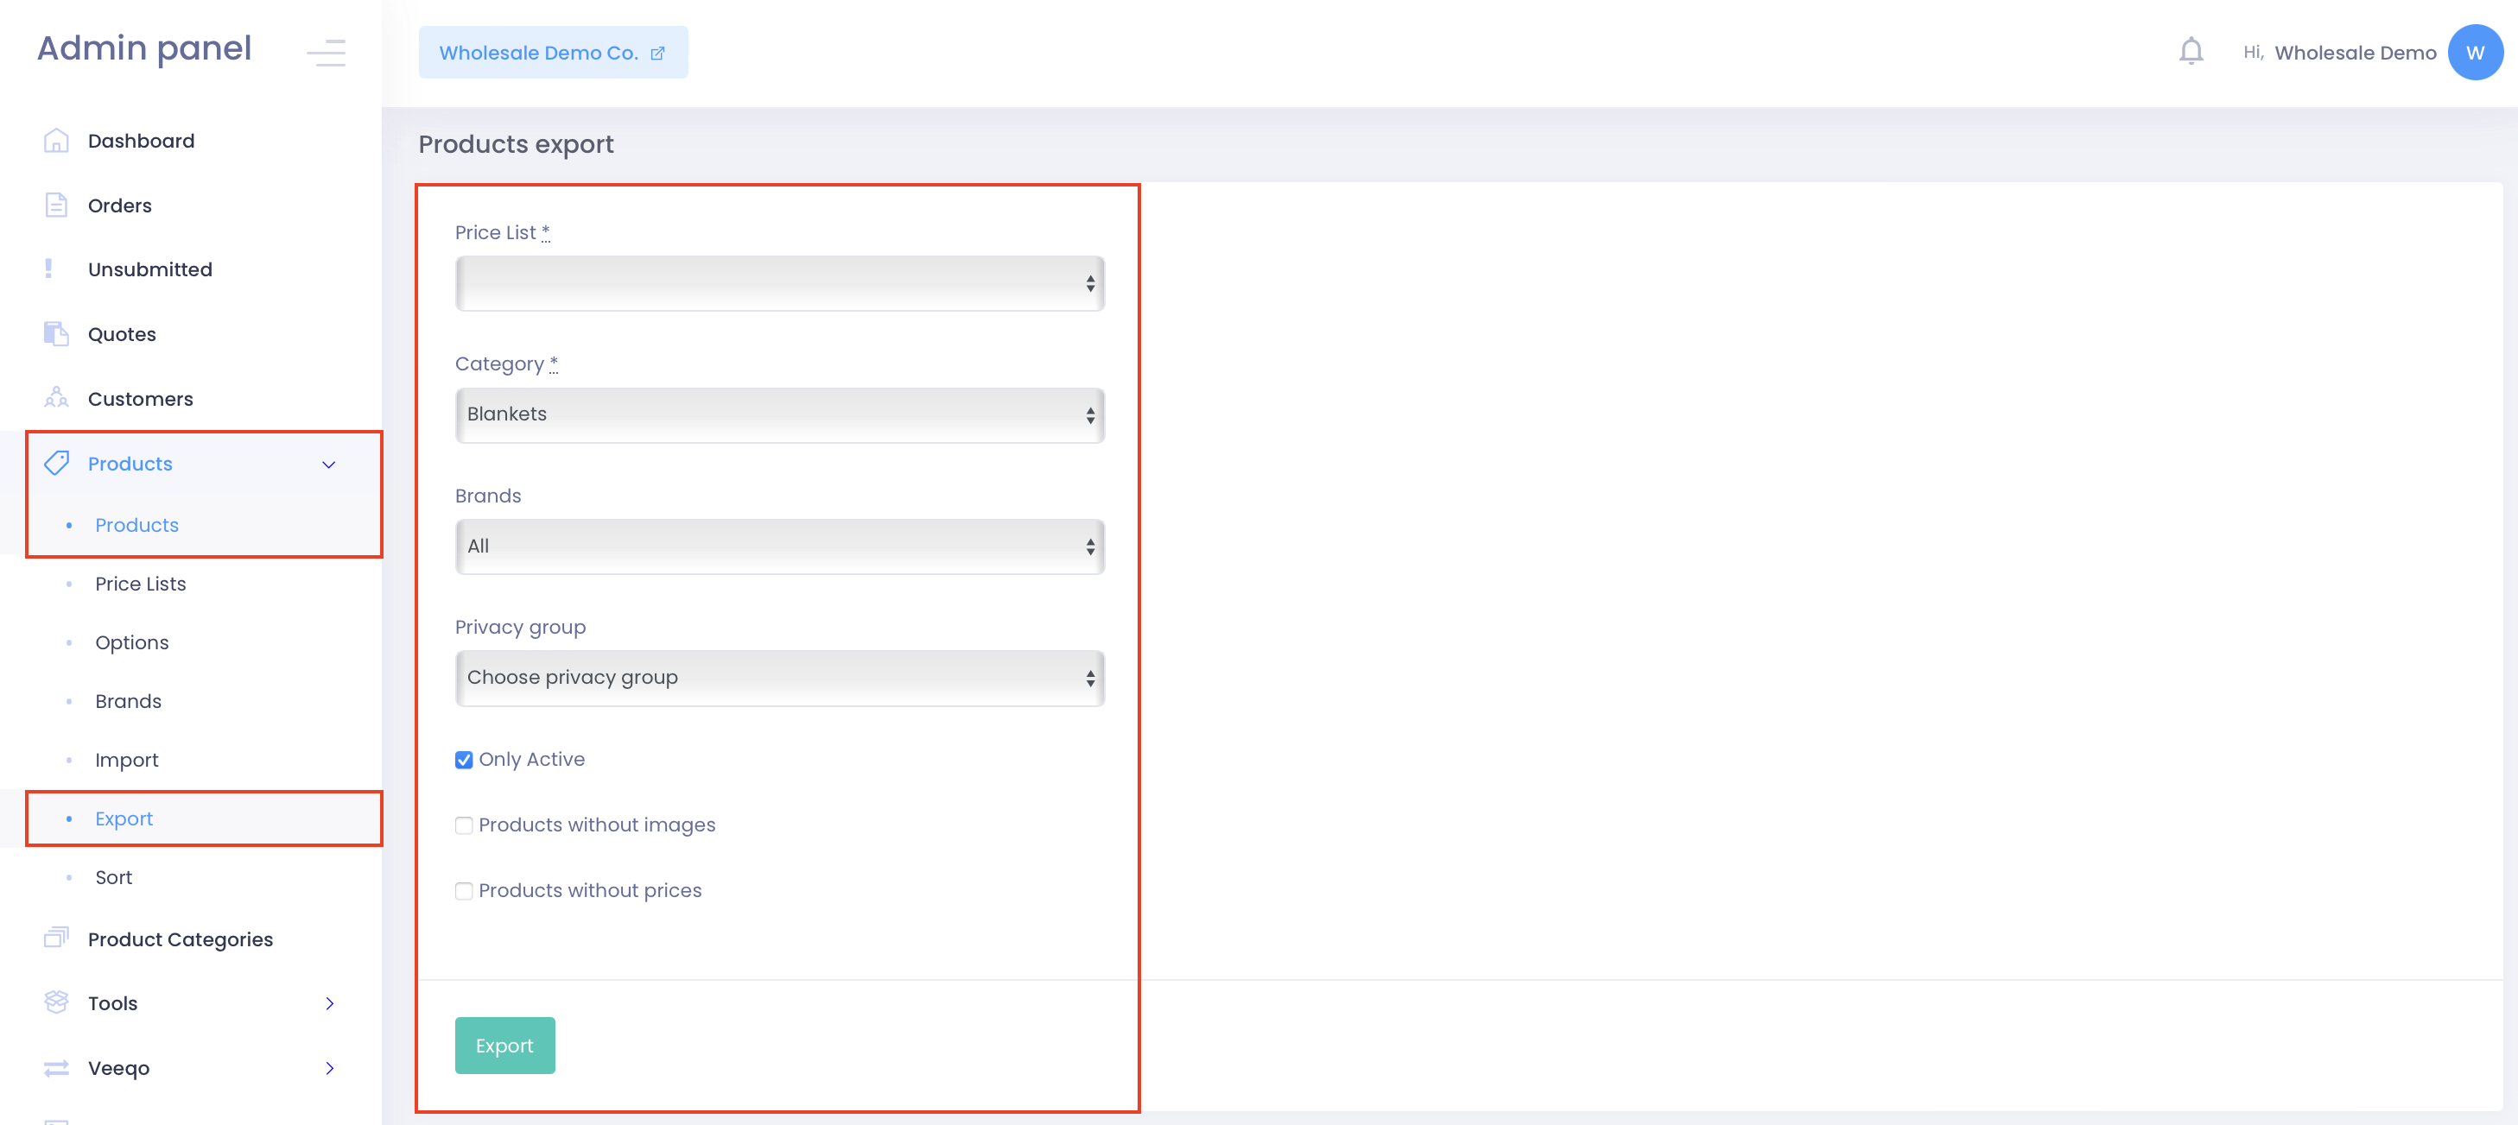The image size is (2518, 1125).
Task: Open the Privacy group dropdown
Action: (779, 678)
